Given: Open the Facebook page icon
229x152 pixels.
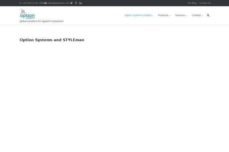Looking at the screenshot, I should [x=76, y=3].
